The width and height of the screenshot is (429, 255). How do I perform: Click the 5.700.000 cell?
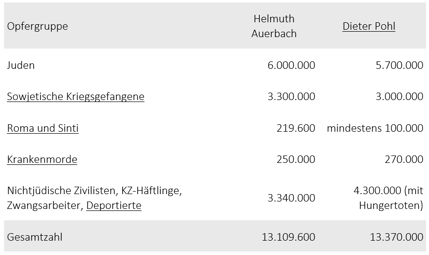[x=399, y=65]
